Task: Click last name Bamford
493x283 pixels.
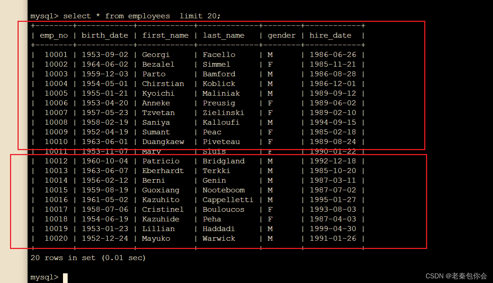Action: click(x=219, y=74)
